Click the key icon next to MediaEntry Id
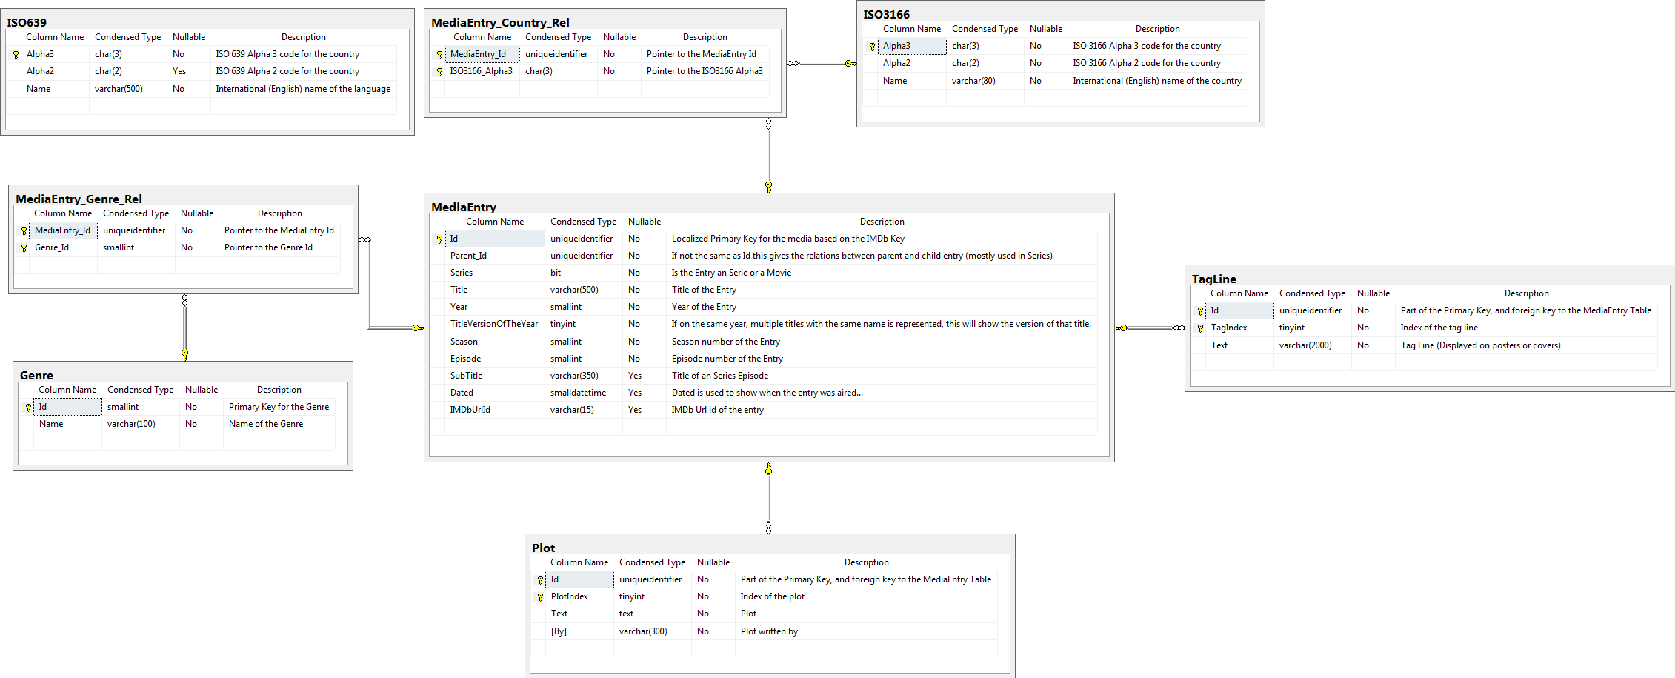Screen dimensions: 1675x678 point(439,239)
